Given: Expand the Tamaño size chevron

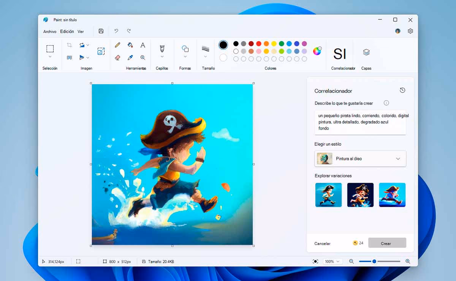Looking at the screenshot, I should pyautogui.click(x=206, y=57).
